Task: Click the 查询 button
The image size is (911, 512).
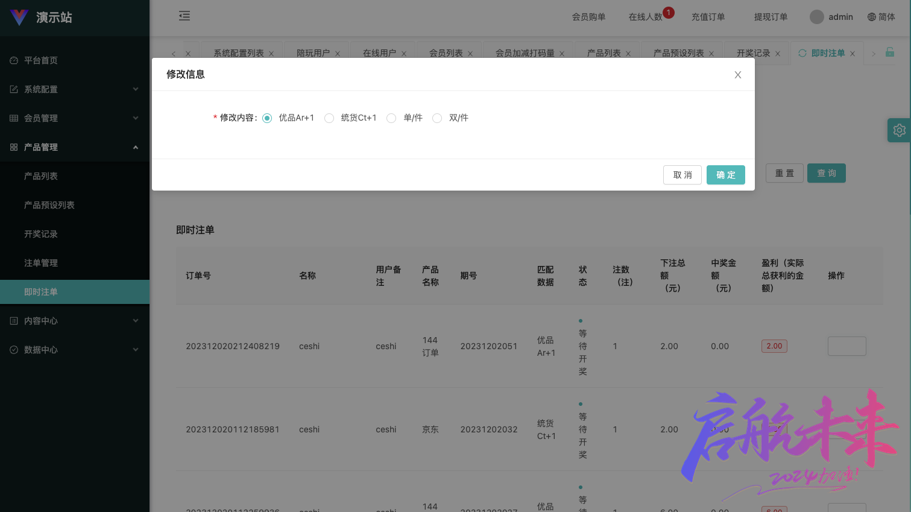Action: 827,173
